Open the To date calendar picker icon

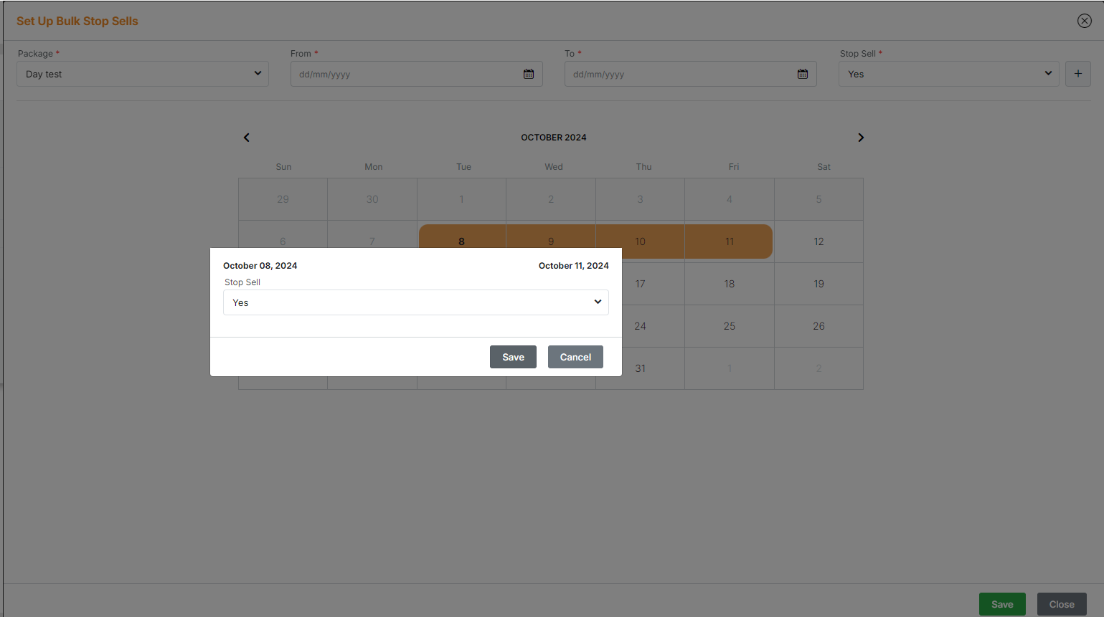803,75
